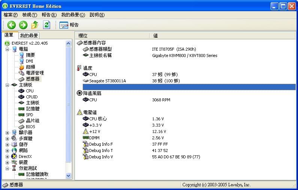Expand the 儲存 tree node
298x190 pixels.
(x=7, y=145)
